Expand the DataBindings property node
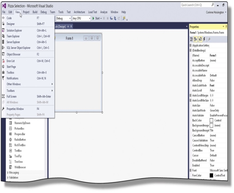The width and height of the screenshot is (234, 193). click(x=190, y=50)
